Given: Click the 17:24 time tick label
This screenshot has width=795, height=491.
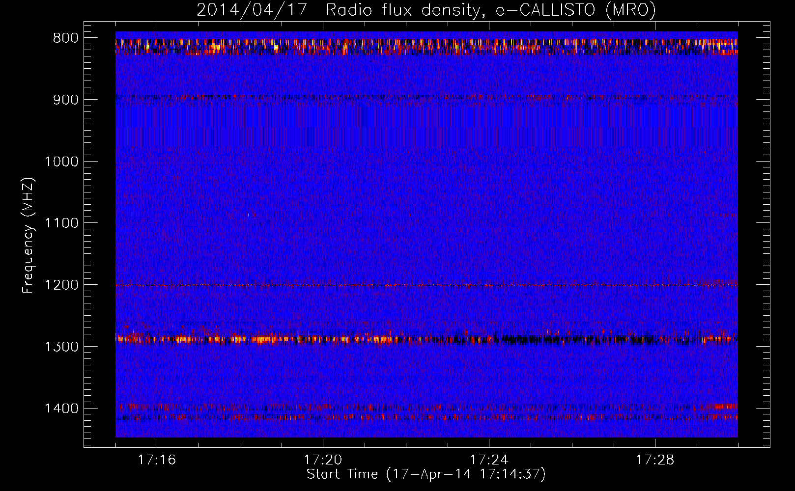Looking at the screenshot, I should (489, 460).
